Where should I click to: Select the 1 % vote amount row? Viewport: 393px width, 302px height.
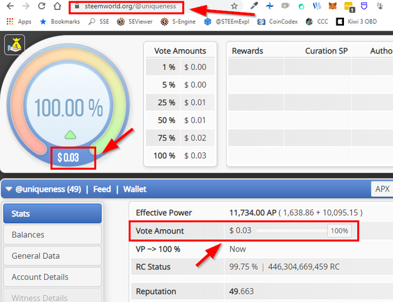click(180, 67)
